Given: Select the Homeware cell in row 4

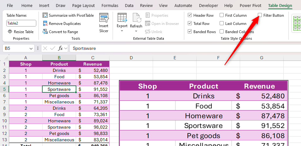Looking at the screenshot, I should click(59, 83).
